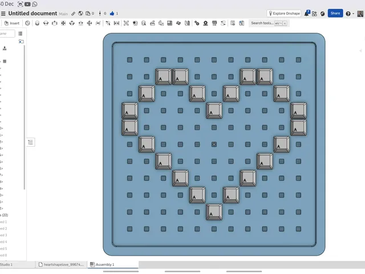The width and height of the screenshot is (365, 274).
Task: Click the Main branch label
Action: (x=63, y=14)
